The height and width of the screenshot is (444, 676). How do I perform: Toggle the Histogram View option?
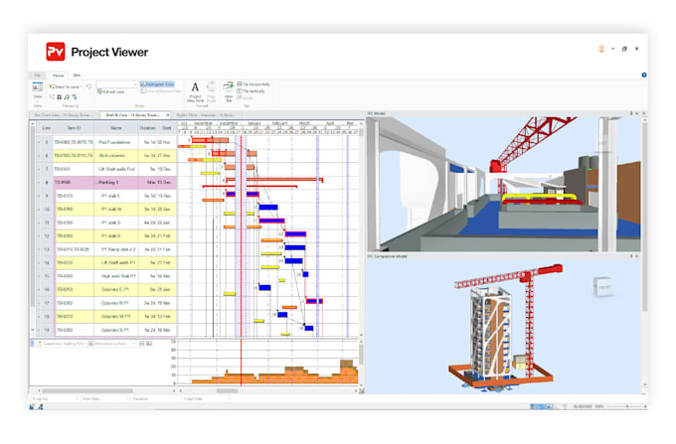157,84
